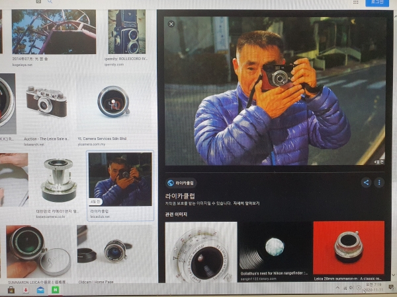Open the three-dot more options menu

(379, 182)
